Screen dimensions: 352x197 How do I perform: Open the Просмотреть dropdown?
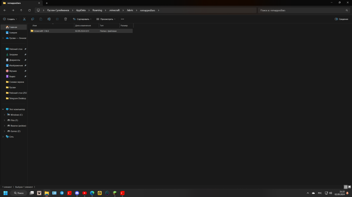106,19
